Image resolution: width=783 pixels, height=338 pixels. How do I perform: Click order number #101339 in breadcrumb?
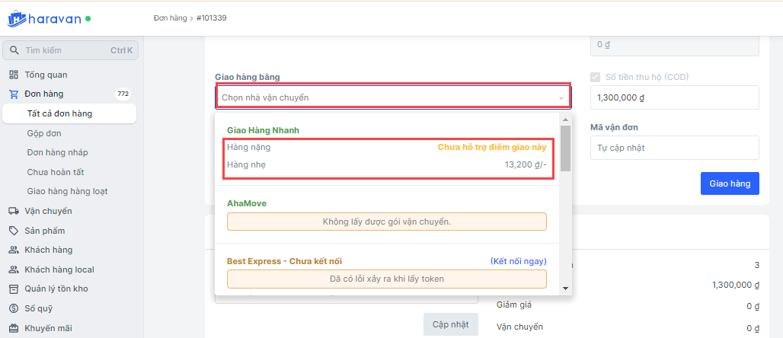tap(213, 18)
